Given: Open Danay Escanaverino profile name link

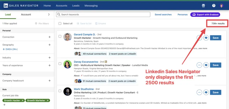Looking at the screenshot, I should coord(86,62).
